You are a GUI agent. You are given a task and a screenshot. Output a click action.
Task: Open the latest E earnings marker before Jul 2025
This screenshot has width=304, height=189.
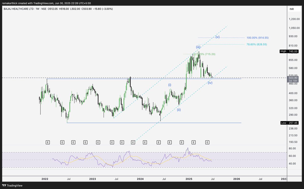pos(207,143)
